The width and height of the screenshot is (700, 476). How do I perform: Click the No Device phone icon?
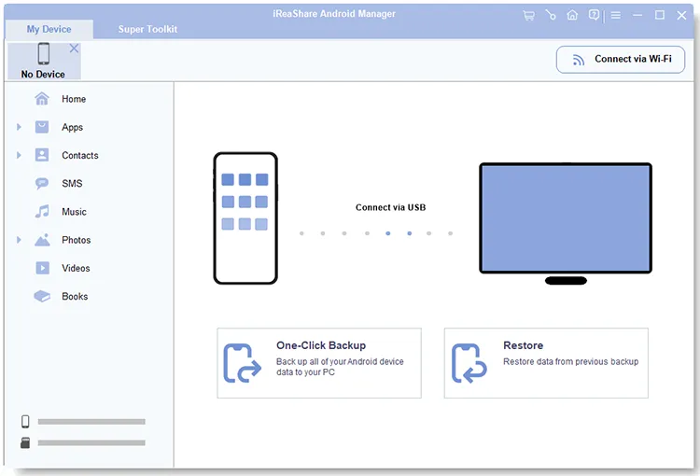[44, 54]
